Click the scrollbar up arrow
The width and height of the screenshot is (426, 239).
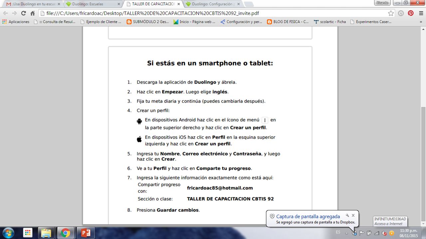[x=423, y=29]
